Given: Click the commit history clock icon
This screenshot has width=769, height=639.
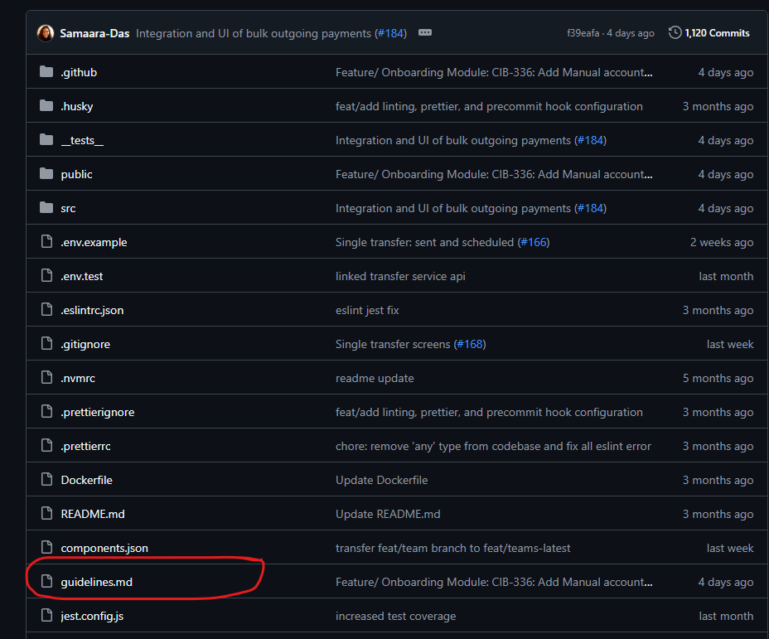Looking at the screenshot, I should coord(675,33).
